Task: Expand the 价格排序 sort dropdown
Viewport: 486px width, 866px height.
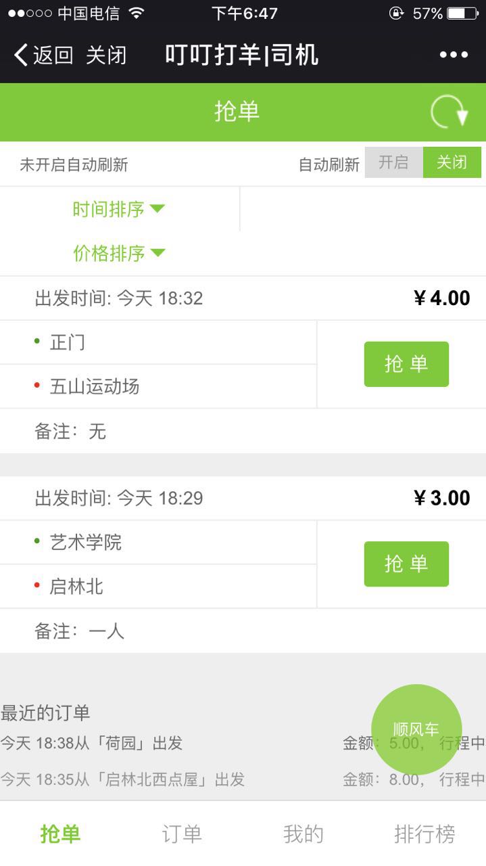Action: 118,253
